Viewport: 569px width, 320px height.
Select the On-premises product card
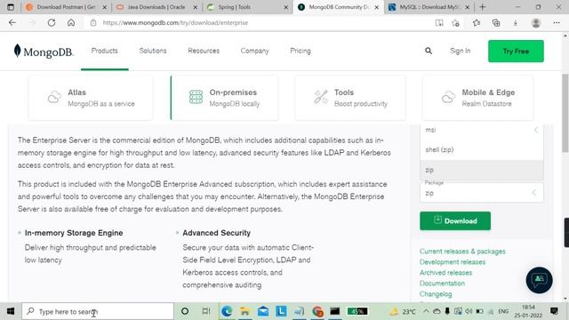pos(224,98)
